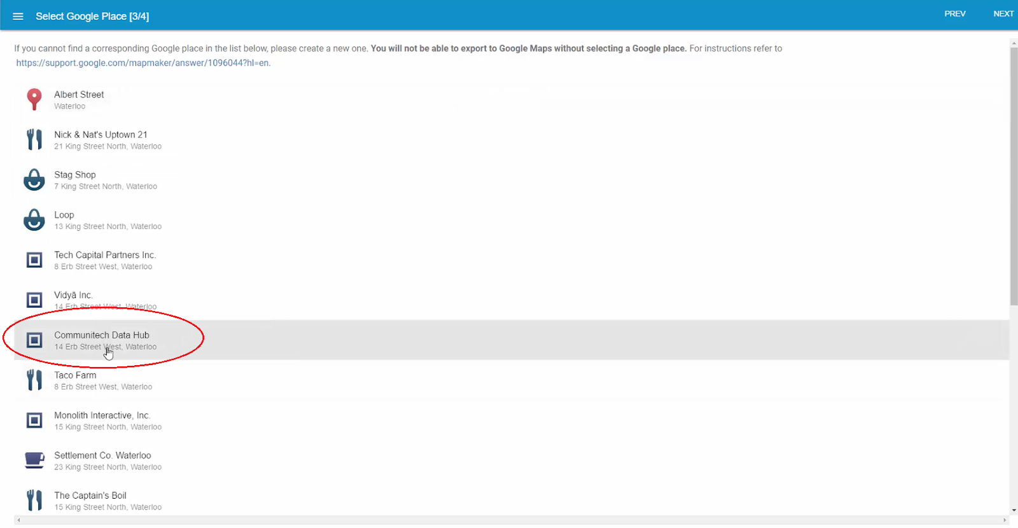Choose the Stag Shop place name
This screenshot has height=528, width=1018.
coord(75,174)
